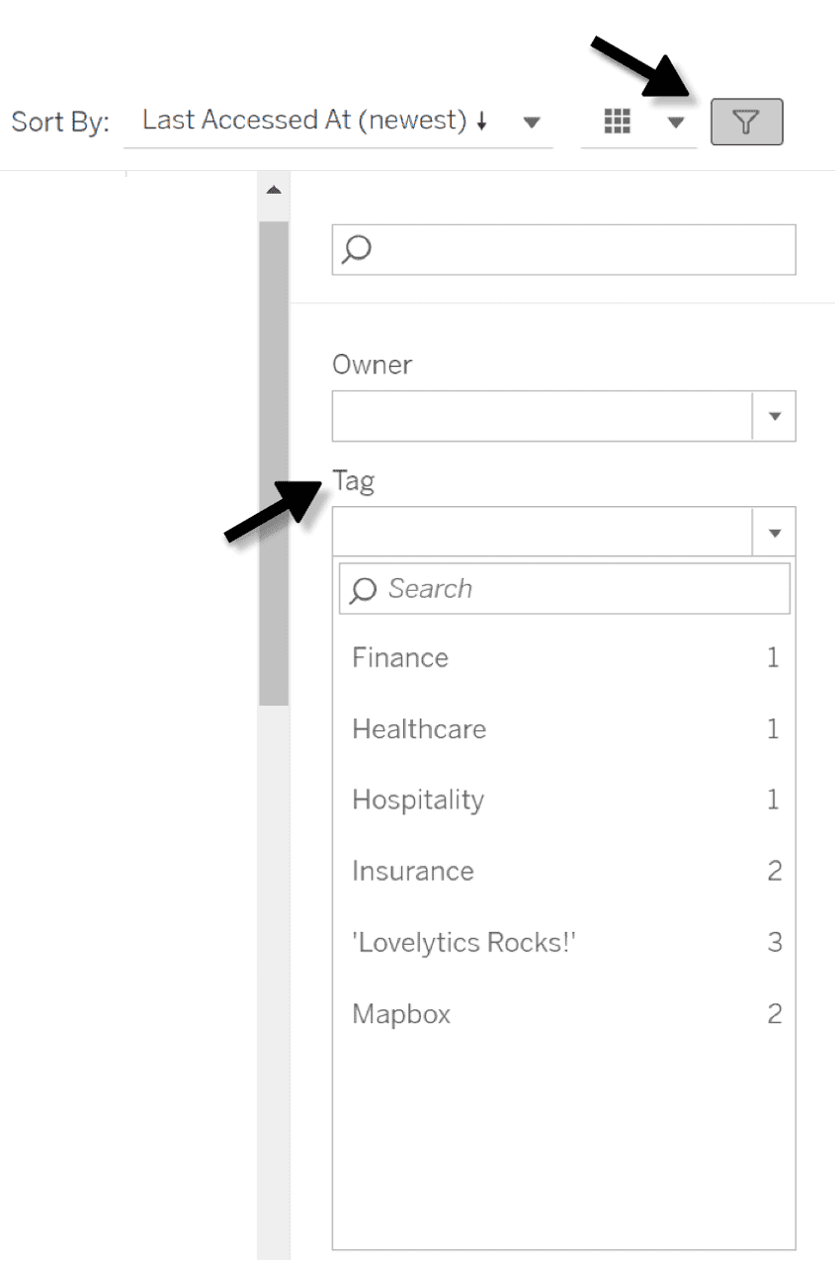The width and height of the screenshot is (839, 1265).
Task: Toggle the filter funnel button
Action: click(747, 123)
